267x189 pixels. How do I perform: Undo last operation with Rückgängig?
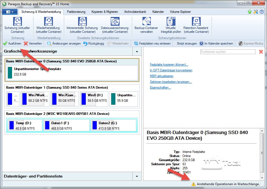point(94,43)
